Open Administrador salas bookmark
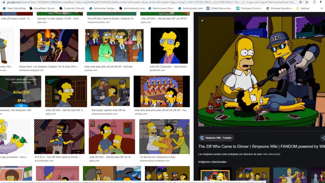Screen dimensions: 325x183 pos(191,8)
